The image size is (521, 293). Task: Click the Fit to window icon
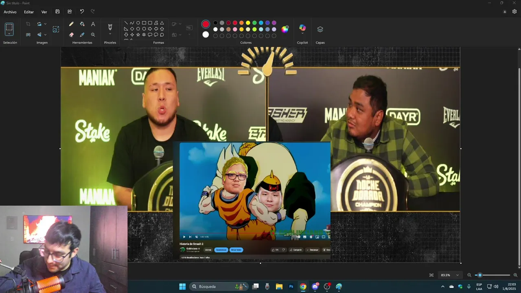click(x=431, y=275)
